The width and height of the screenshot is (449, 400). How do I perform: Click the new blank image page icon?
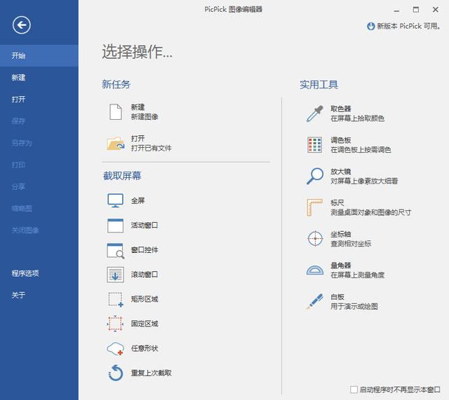115,112
